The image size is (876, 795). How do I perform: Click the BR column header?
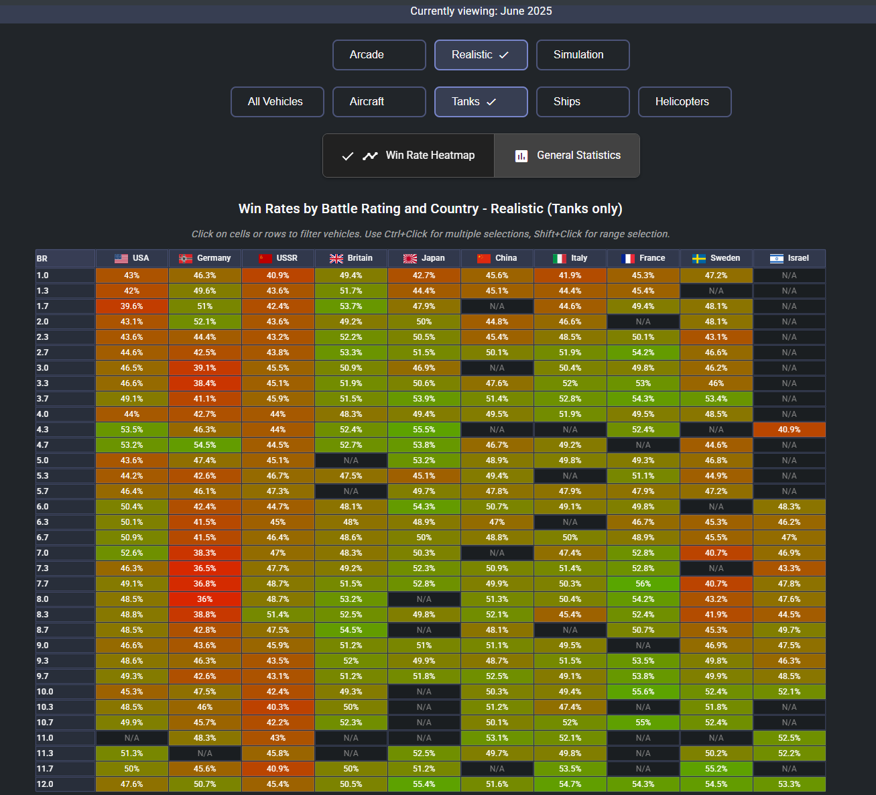(x=65, y=259)
